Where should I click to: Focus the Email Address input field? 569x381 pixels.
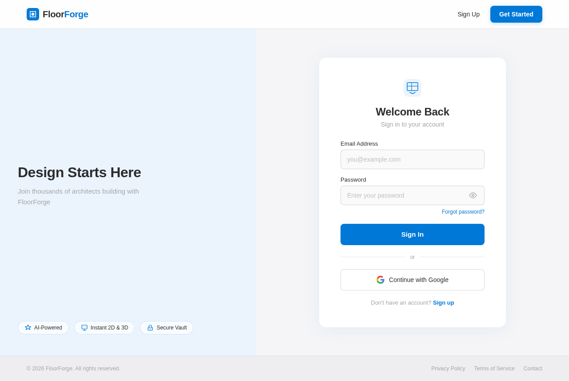click(413, 159)
